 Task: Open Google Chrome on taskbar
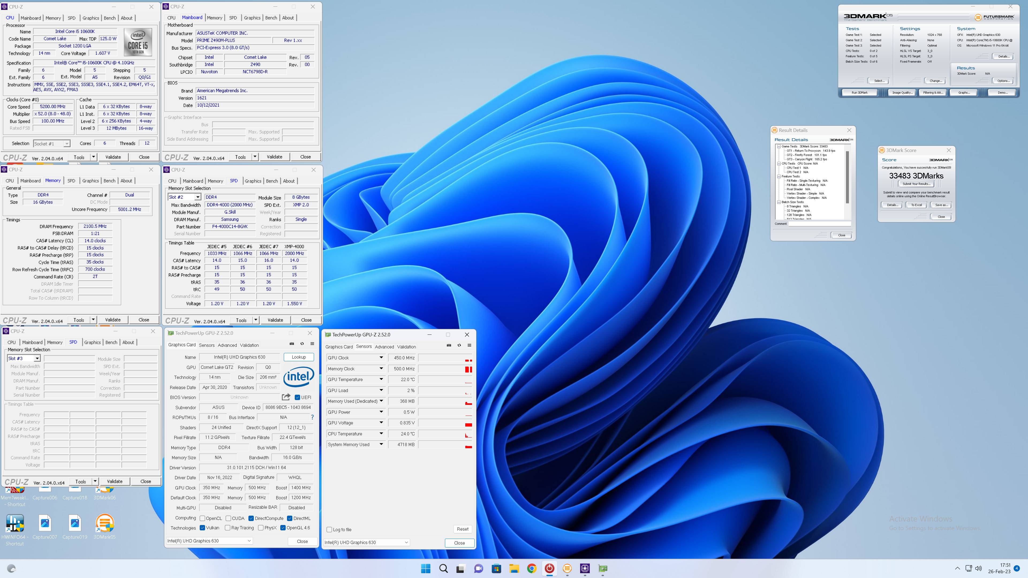[x=532, y=568]
